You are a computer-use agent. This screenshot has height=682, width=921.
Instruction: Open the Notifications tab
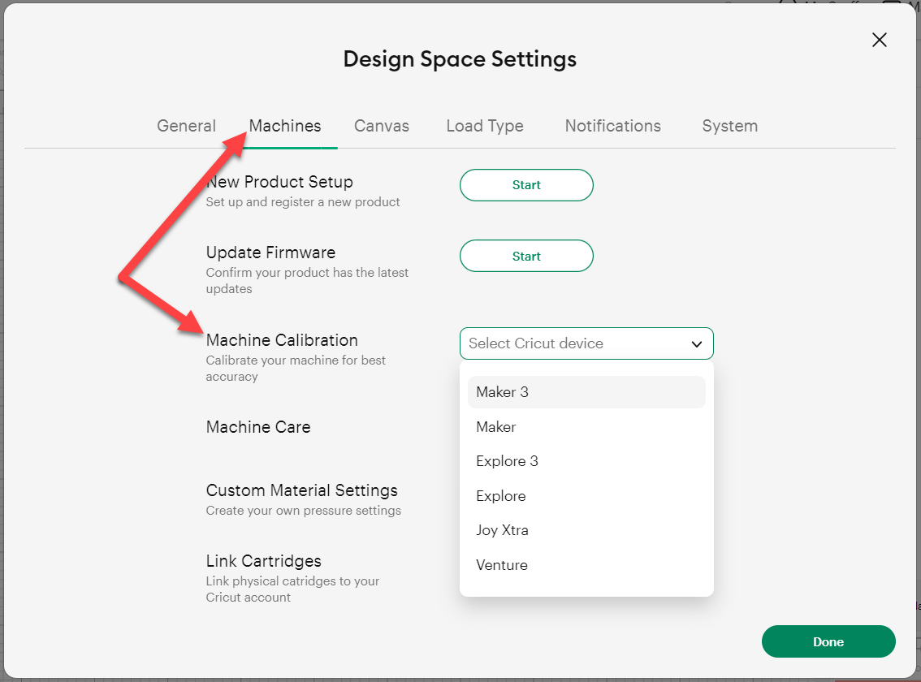tap(612, 126)
